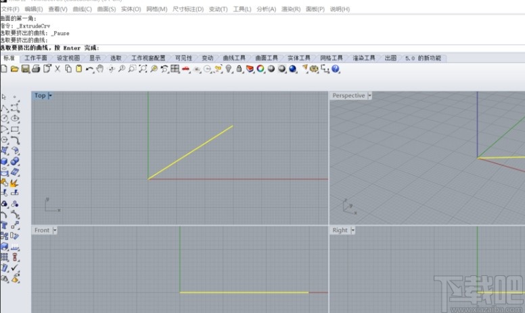Open the 实体(O) menu

(131, 9)
